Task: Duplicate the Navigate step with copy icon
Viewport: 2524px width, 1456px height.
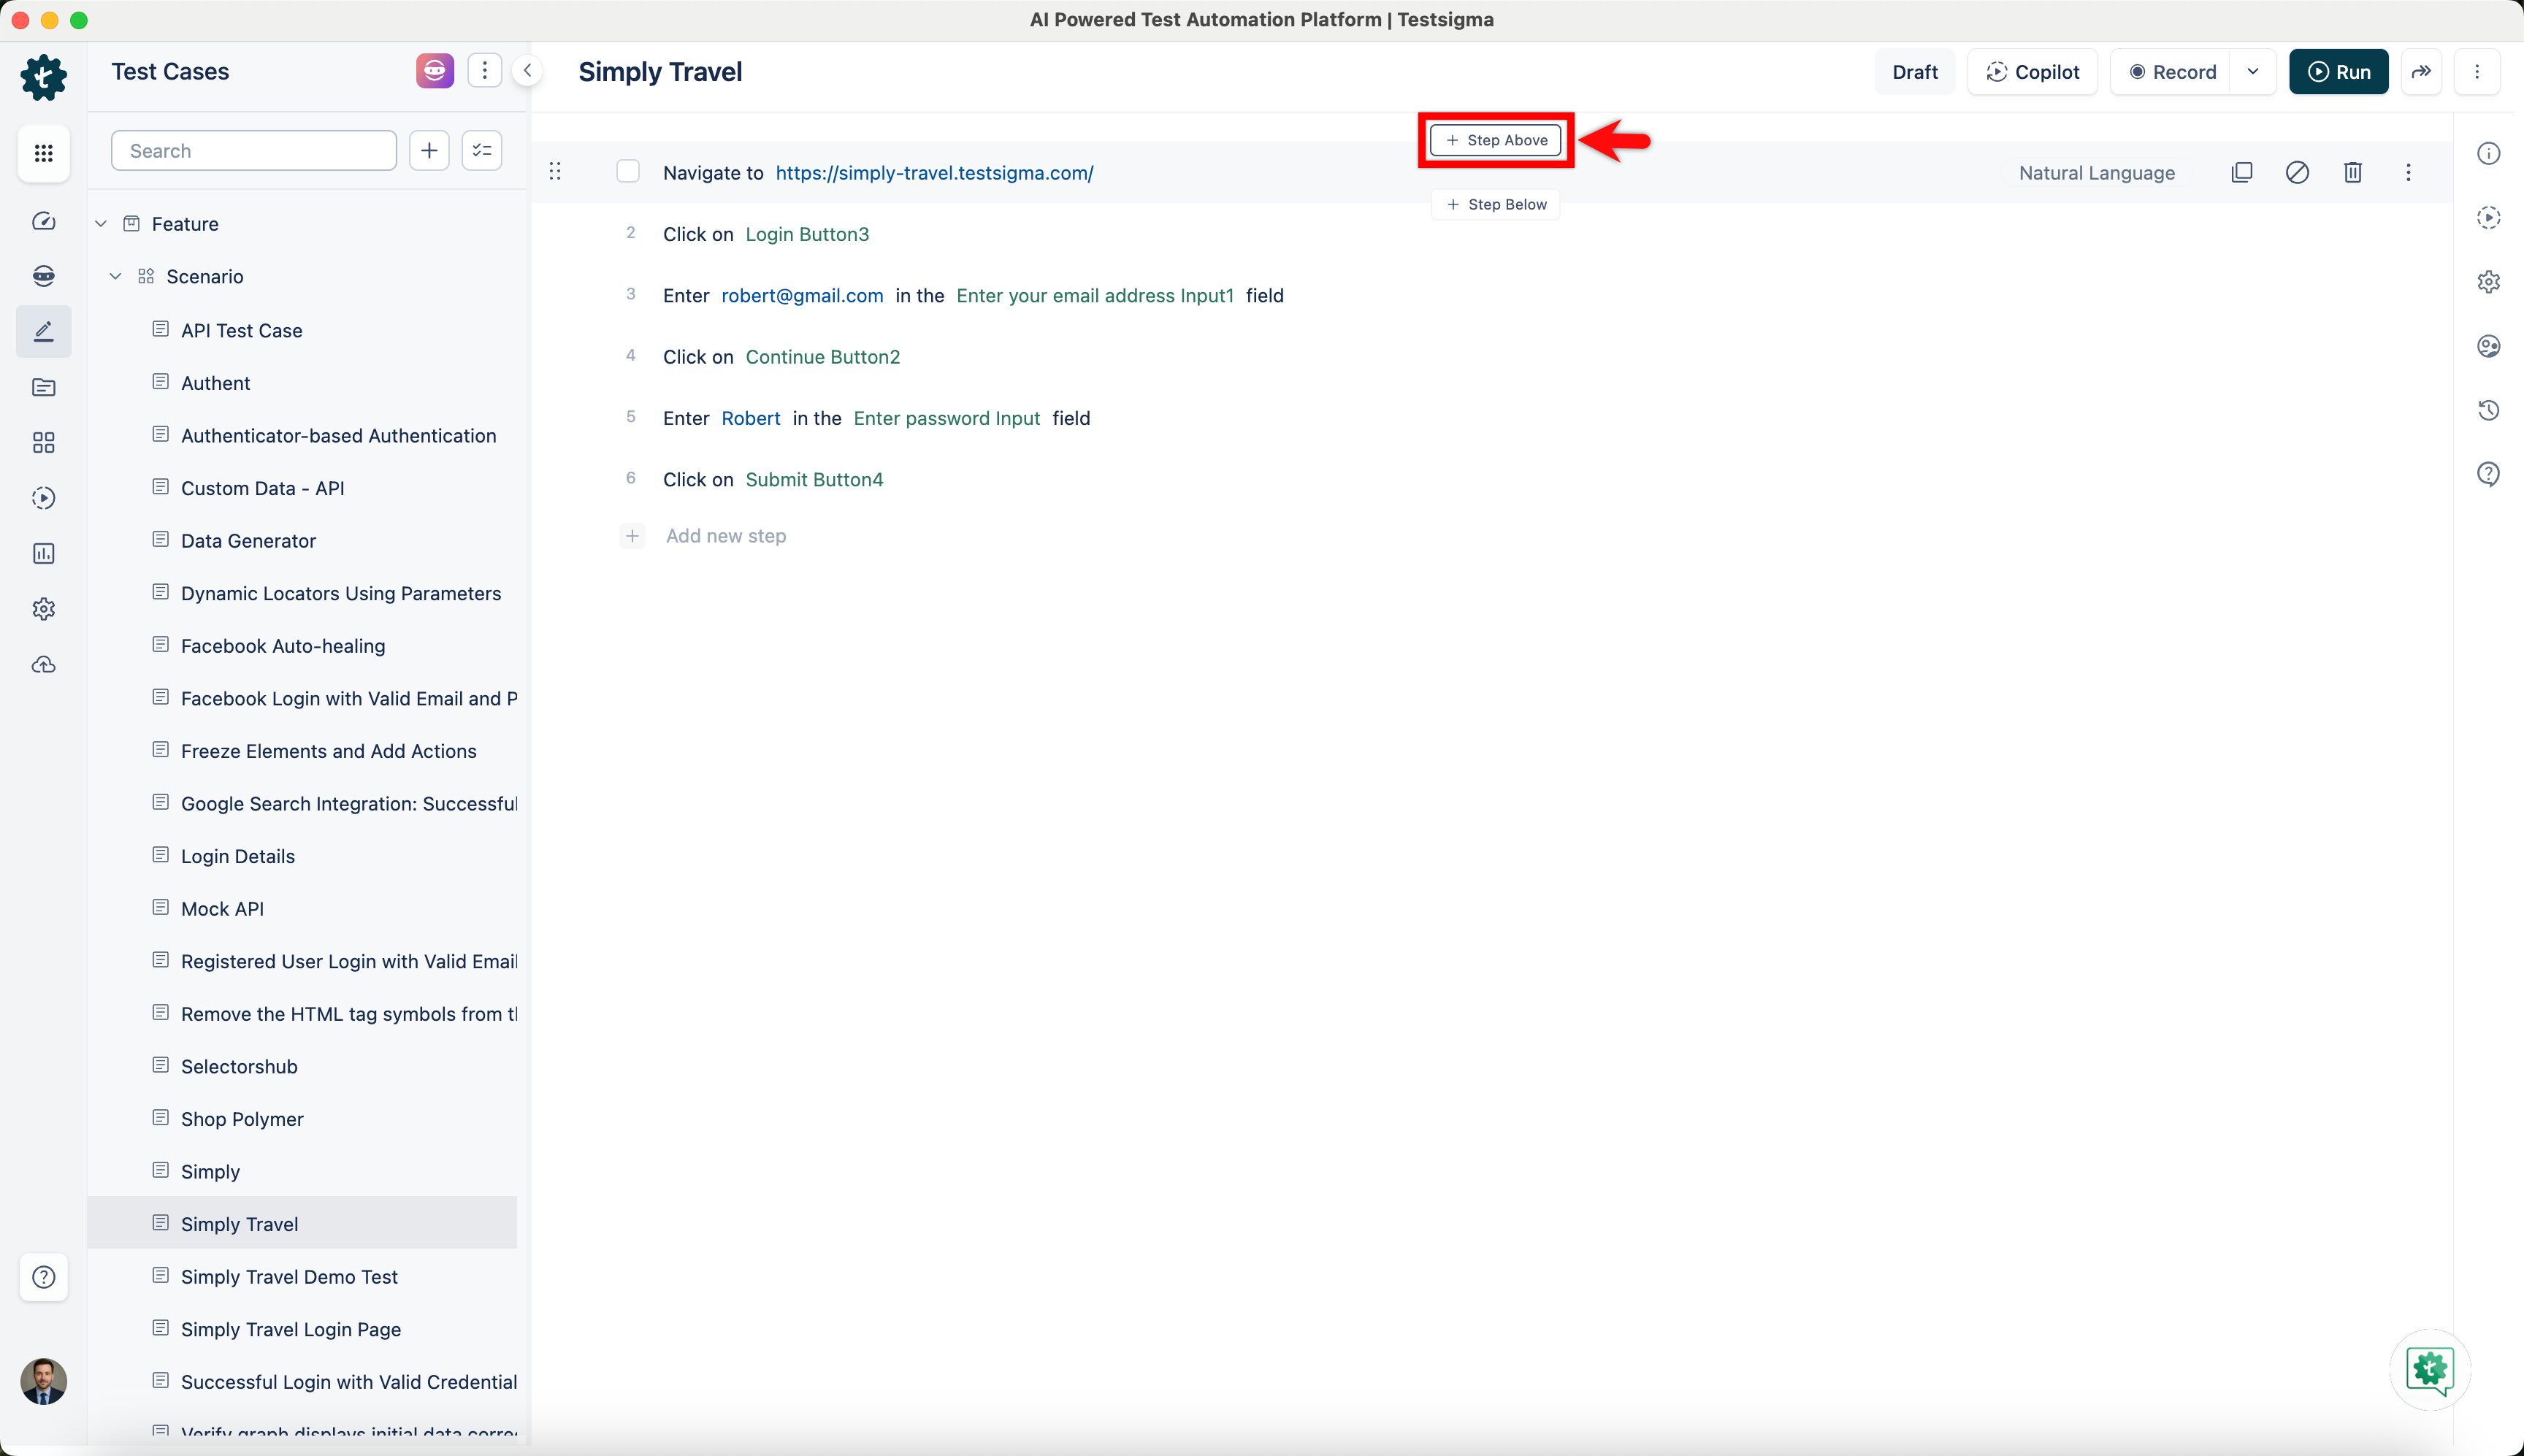Action: pos(2242,172)
